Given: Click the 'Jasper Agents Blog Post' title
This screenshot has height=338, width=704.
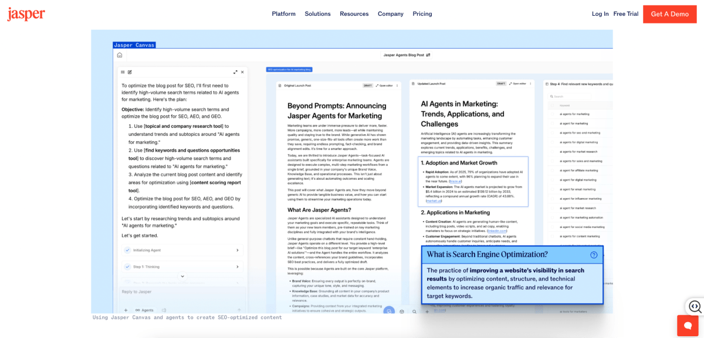Looking at the screenshot, I should tap(403, 55).
